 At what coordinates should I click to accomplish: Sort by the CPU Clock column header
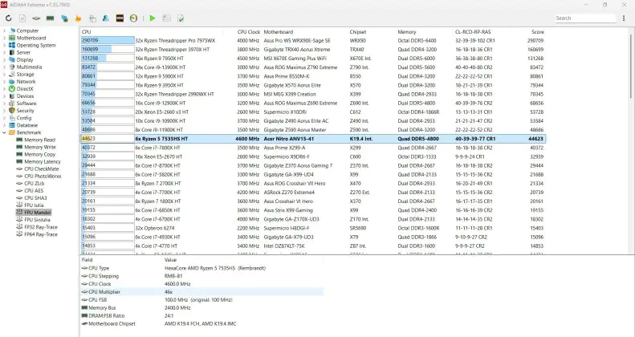249,32
